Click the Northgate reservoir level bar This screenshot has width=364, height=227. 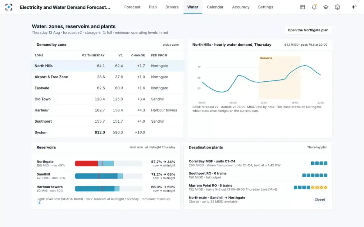tap(109, 163)
